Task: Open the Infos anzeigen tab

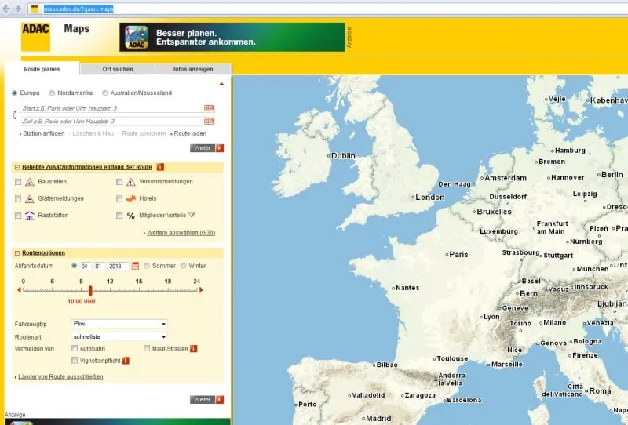Action: tap(193, 69)
